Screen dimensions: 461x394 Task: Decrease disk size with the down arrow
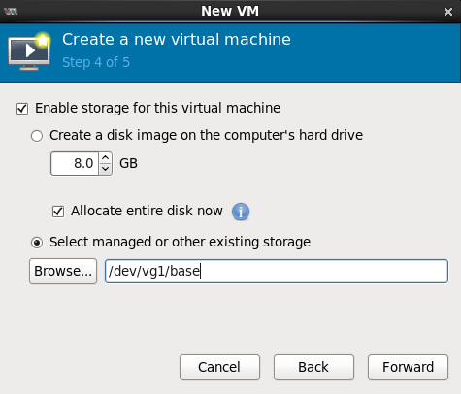point(106,169)
